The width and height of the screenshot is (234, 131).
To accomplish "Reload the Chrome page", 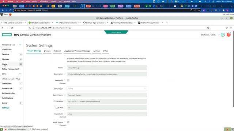I will [x=10, y=10].
